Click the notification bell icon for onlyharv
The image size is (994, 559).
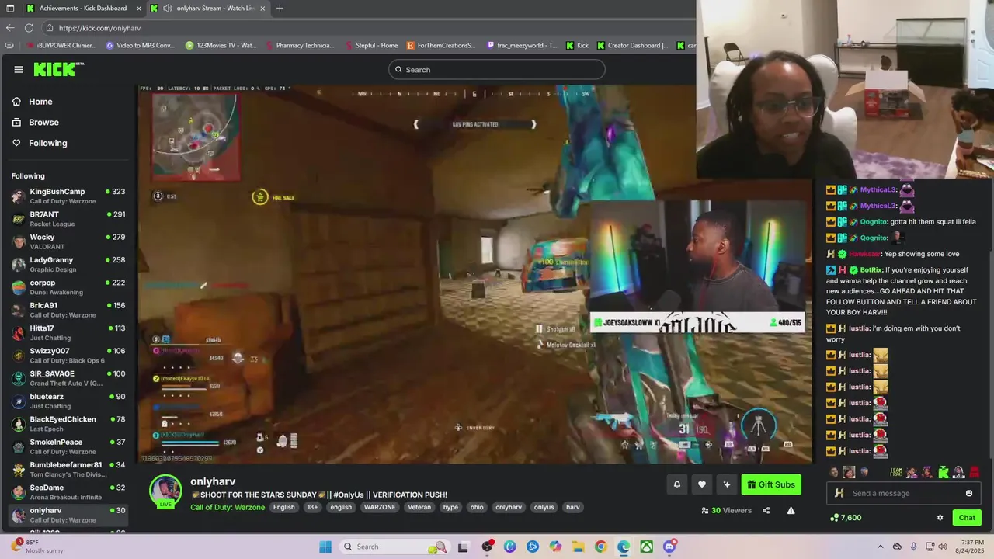click(x=677, y=484)
